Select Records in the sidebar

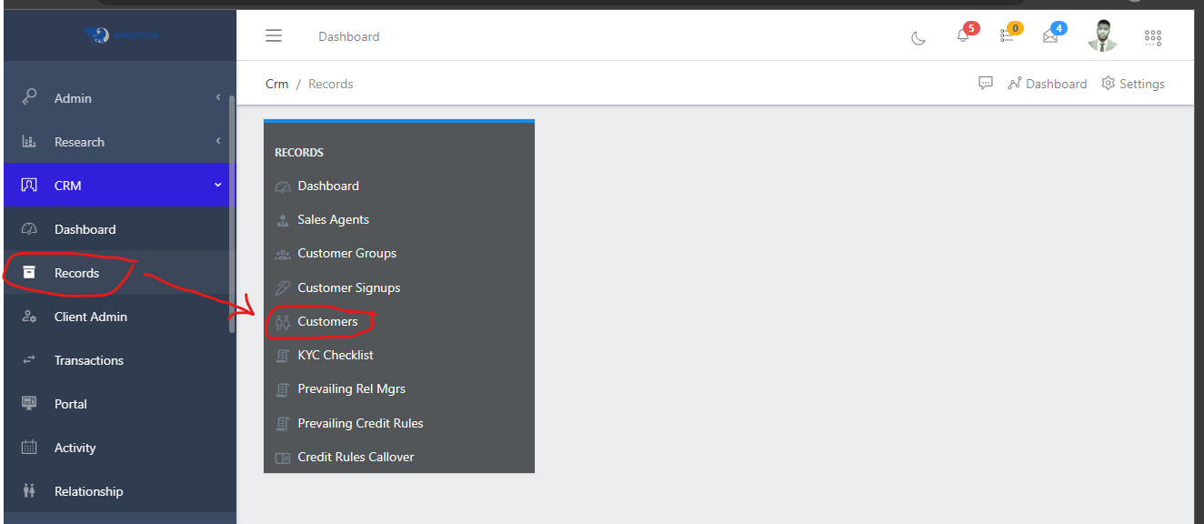tap(76, 273)
